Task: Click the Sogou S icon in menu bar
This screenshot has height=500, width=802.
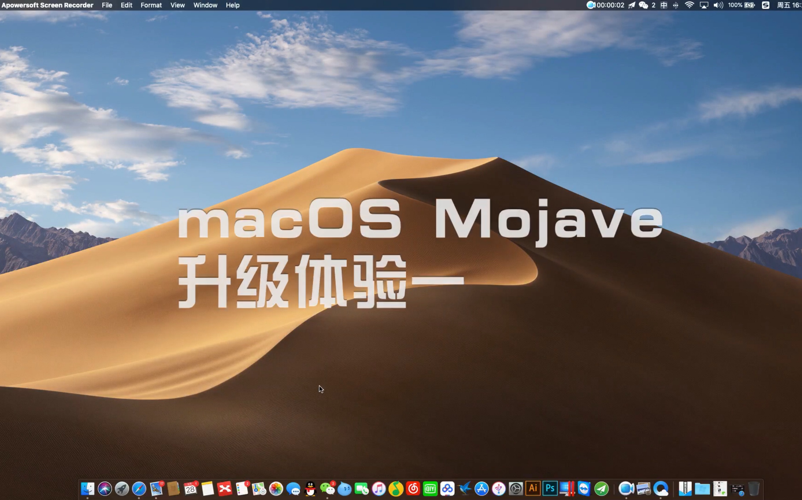Action: pos(766,5)
